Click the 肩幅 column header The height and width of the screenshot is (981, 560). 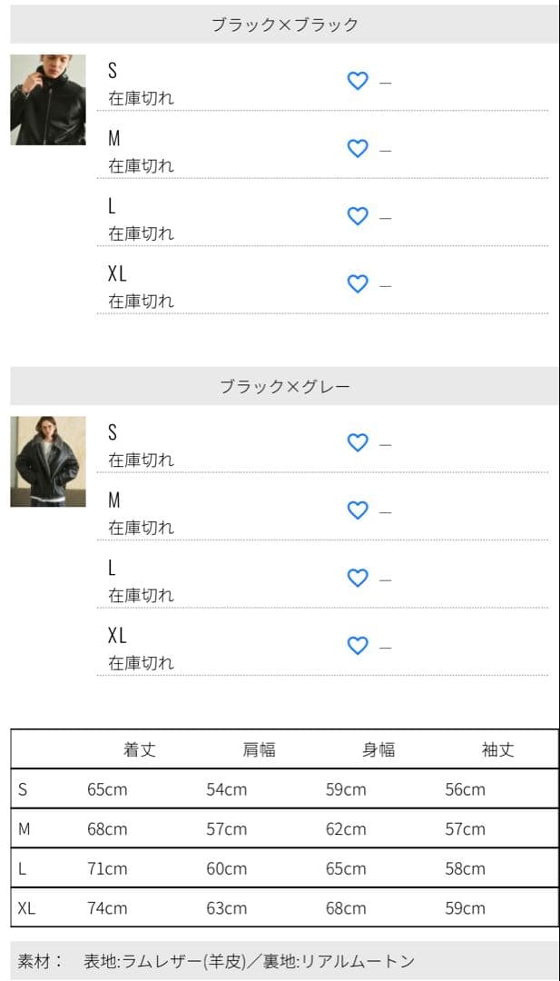[x=259, y=749]
